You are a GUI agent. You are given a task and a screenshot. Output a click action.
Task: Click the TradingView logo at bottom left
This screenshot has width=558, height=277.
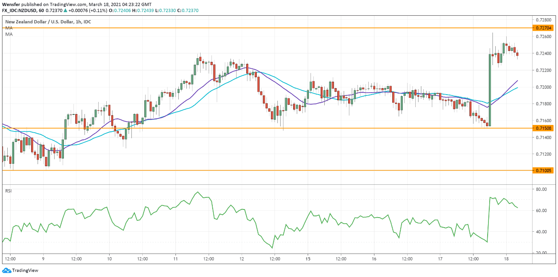(20, 271)
